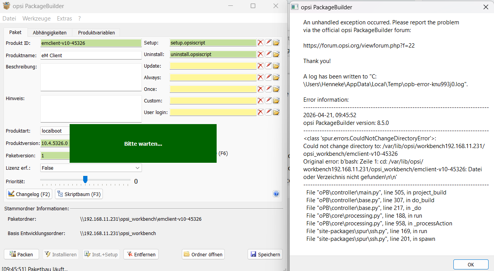The width and height of the screenshot is (494, 271).
Task: Browse for an Update script via folder icon
Action: tap(276, 66)
